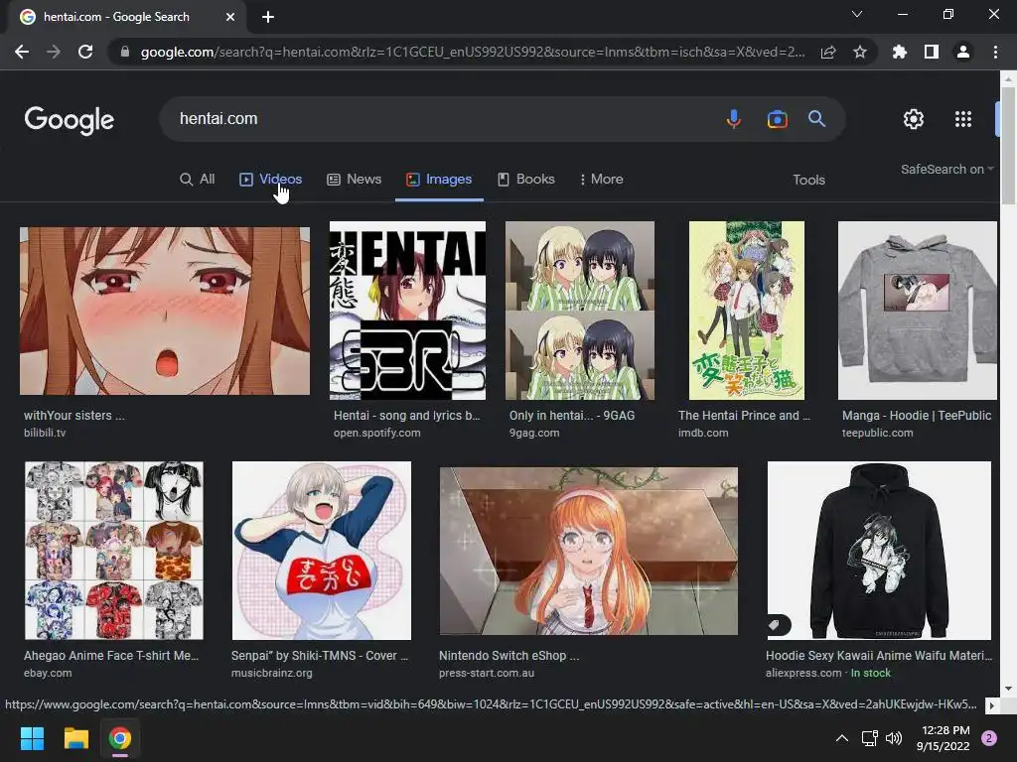Click the Chrome taskbar icon
Screen dimensions: 1017x762
[120, 738]
